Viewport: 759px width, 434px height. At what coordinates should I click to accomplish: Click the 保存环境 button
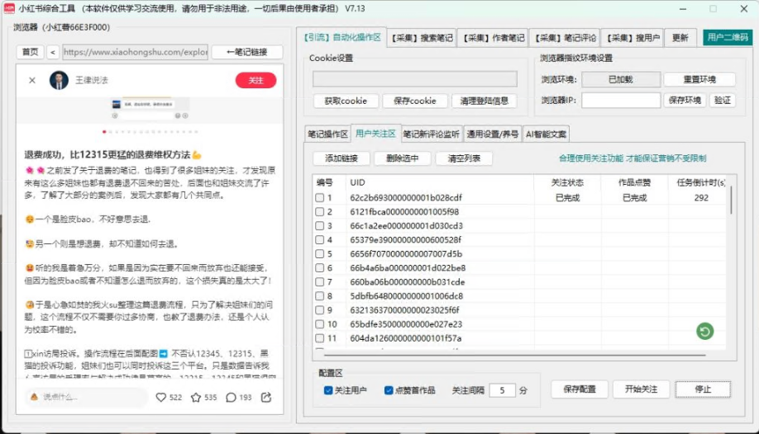[685, 100]
